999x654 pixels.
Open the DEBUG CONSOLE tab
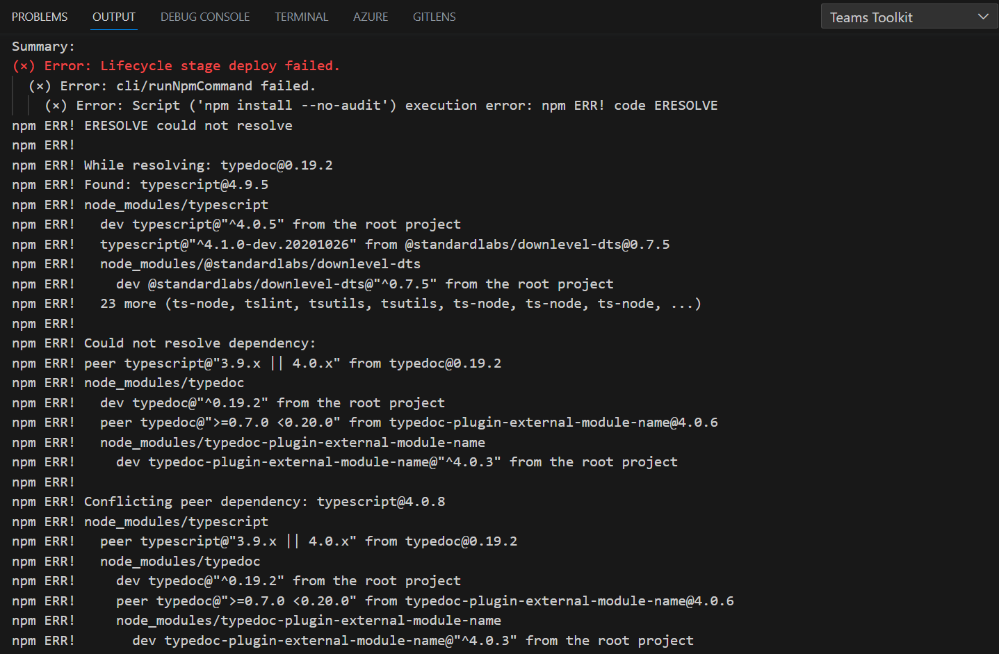pyautogui.click(x=204, y=16)
